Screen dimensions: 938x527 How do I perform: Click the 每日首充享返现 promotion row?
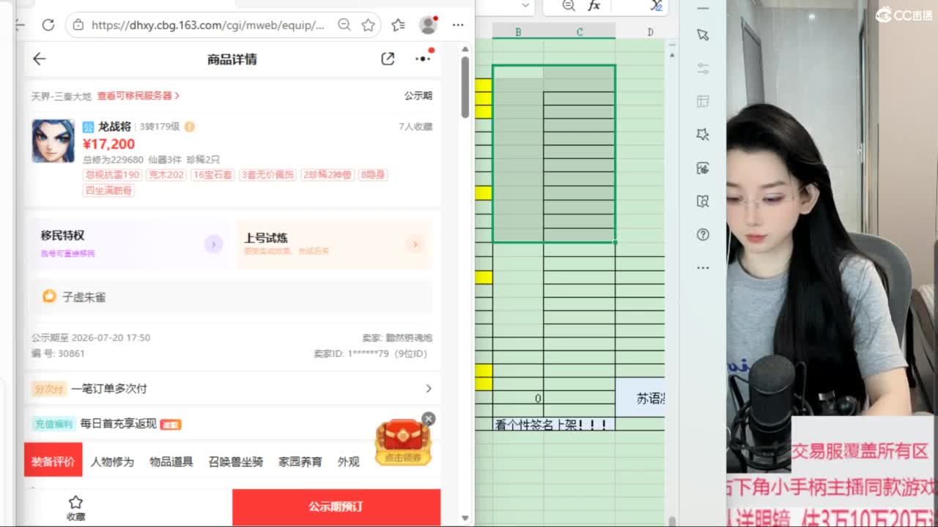pyautogui.click(x=232, y=424)
